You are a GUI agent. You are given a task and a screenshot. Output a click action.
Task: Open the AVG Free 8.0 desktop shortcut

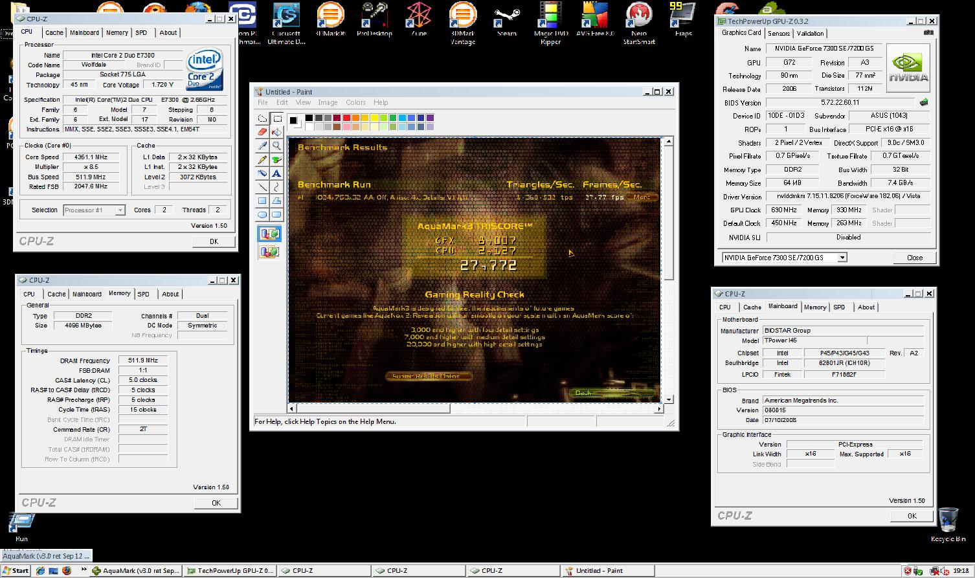click(594, 19)
